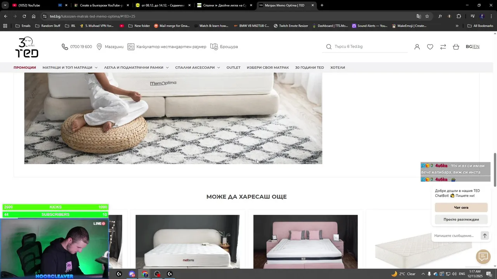This screenshot has height=279, width=497.
Task: Click the browser address bar URL
Action: pos(92,16)
